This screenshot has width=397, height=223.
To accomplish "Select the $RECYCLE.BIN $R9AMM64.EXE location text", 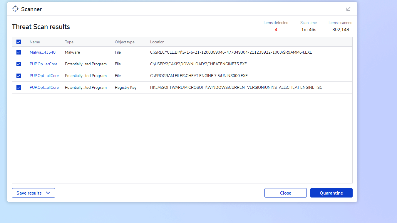I will pos(231,52).
